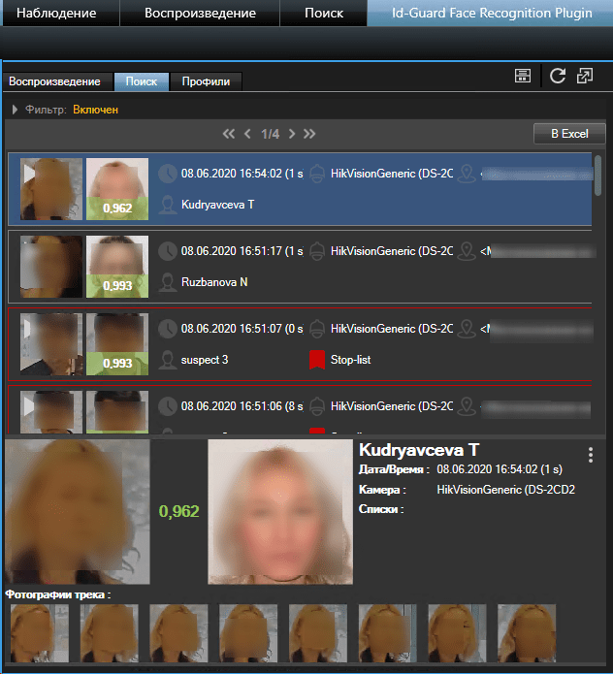
Task: Click the layout panel icon beside refresh
Action: [x=523, y=77]
